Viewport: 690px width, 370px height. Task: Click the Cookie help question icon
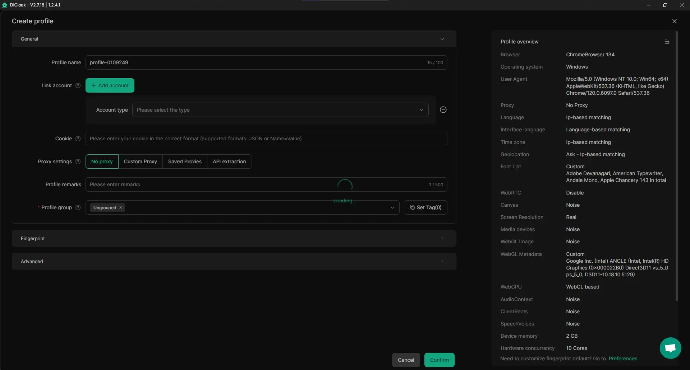point(78,139)
